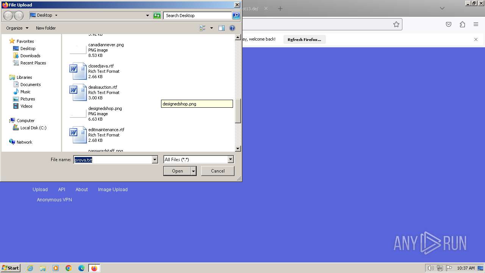Click Refresh Firefox button

coord(304,39)
